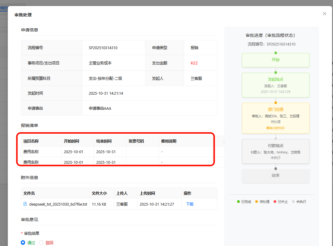Click the ¥22 支出金额 value
The image size is (333, 246).
click(x=194, y=63)
